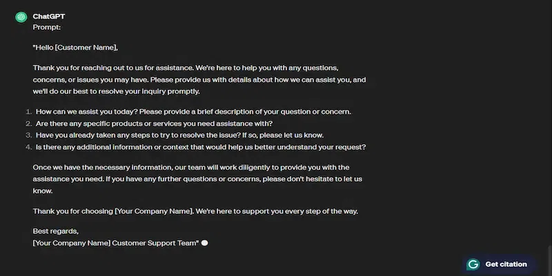Click the "Prompt:" heading text

pos(47,28)
